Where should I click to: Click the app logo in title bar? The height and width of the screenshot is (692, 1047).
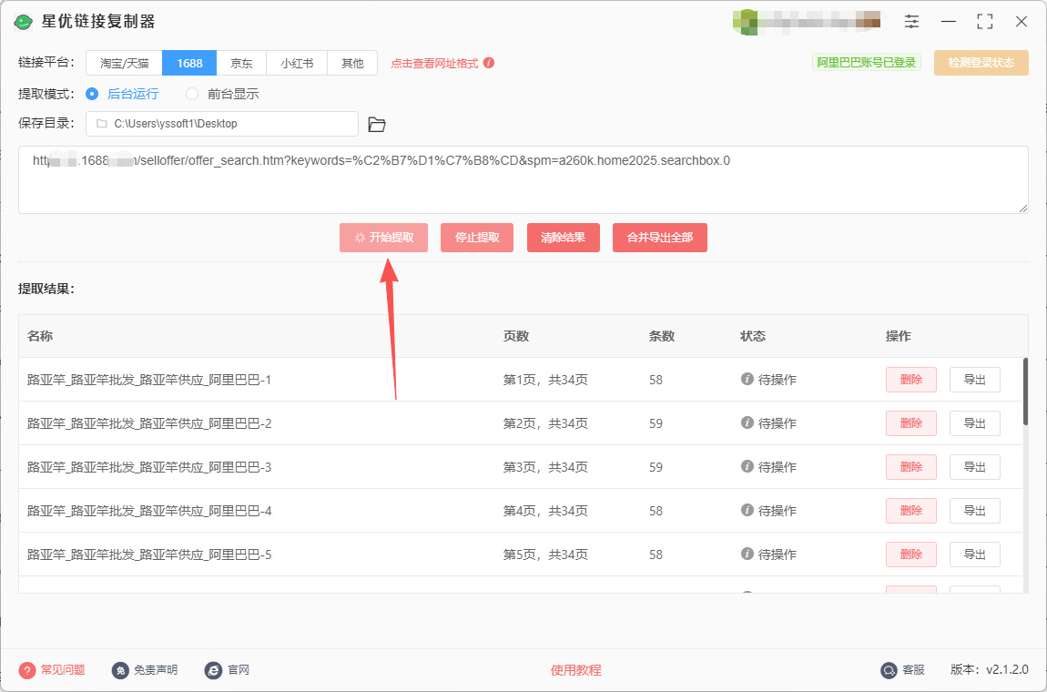pos(24,22)
